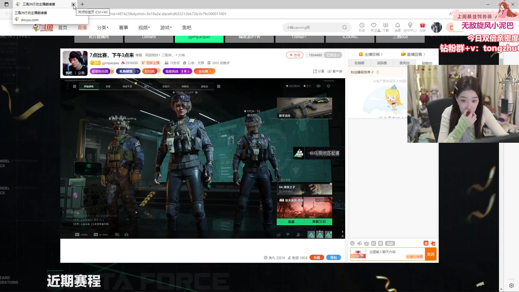
Task: Close the browser tab 三角洲行动主播巅峰赛
Action: (x=73, y=4)
